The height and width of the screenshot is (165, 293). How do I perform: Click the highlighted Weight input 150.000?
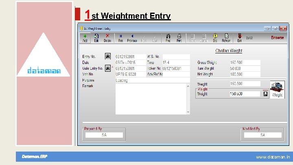click(245, 94)
